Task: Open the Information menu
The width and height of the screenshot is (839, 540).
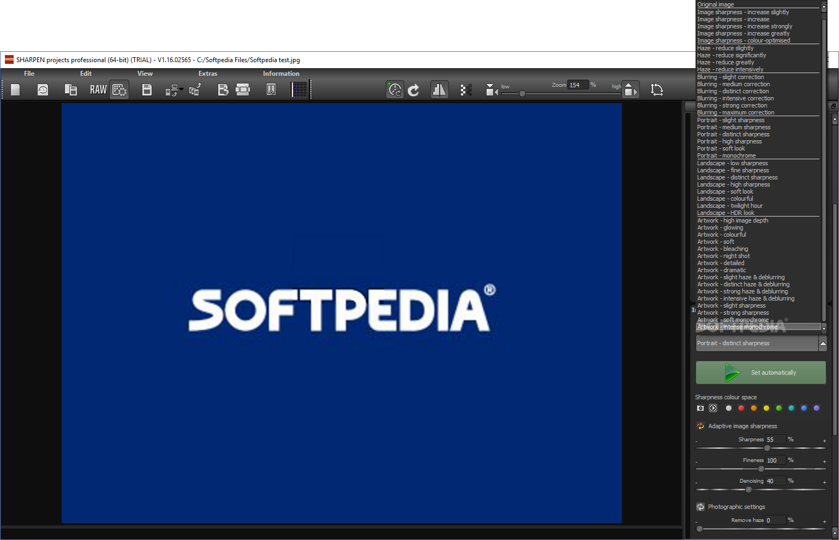Action: pos(281,74)
